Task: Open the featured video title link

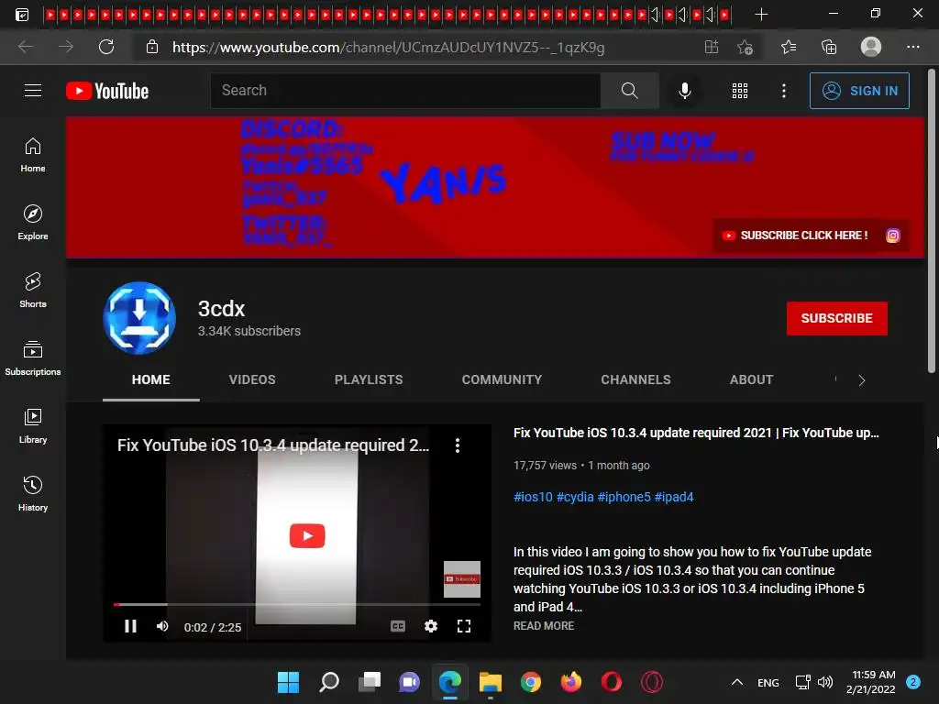Action: 696,433
